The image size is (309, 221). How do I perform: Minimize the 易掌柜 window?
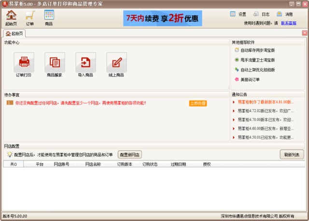pos(292,4)
